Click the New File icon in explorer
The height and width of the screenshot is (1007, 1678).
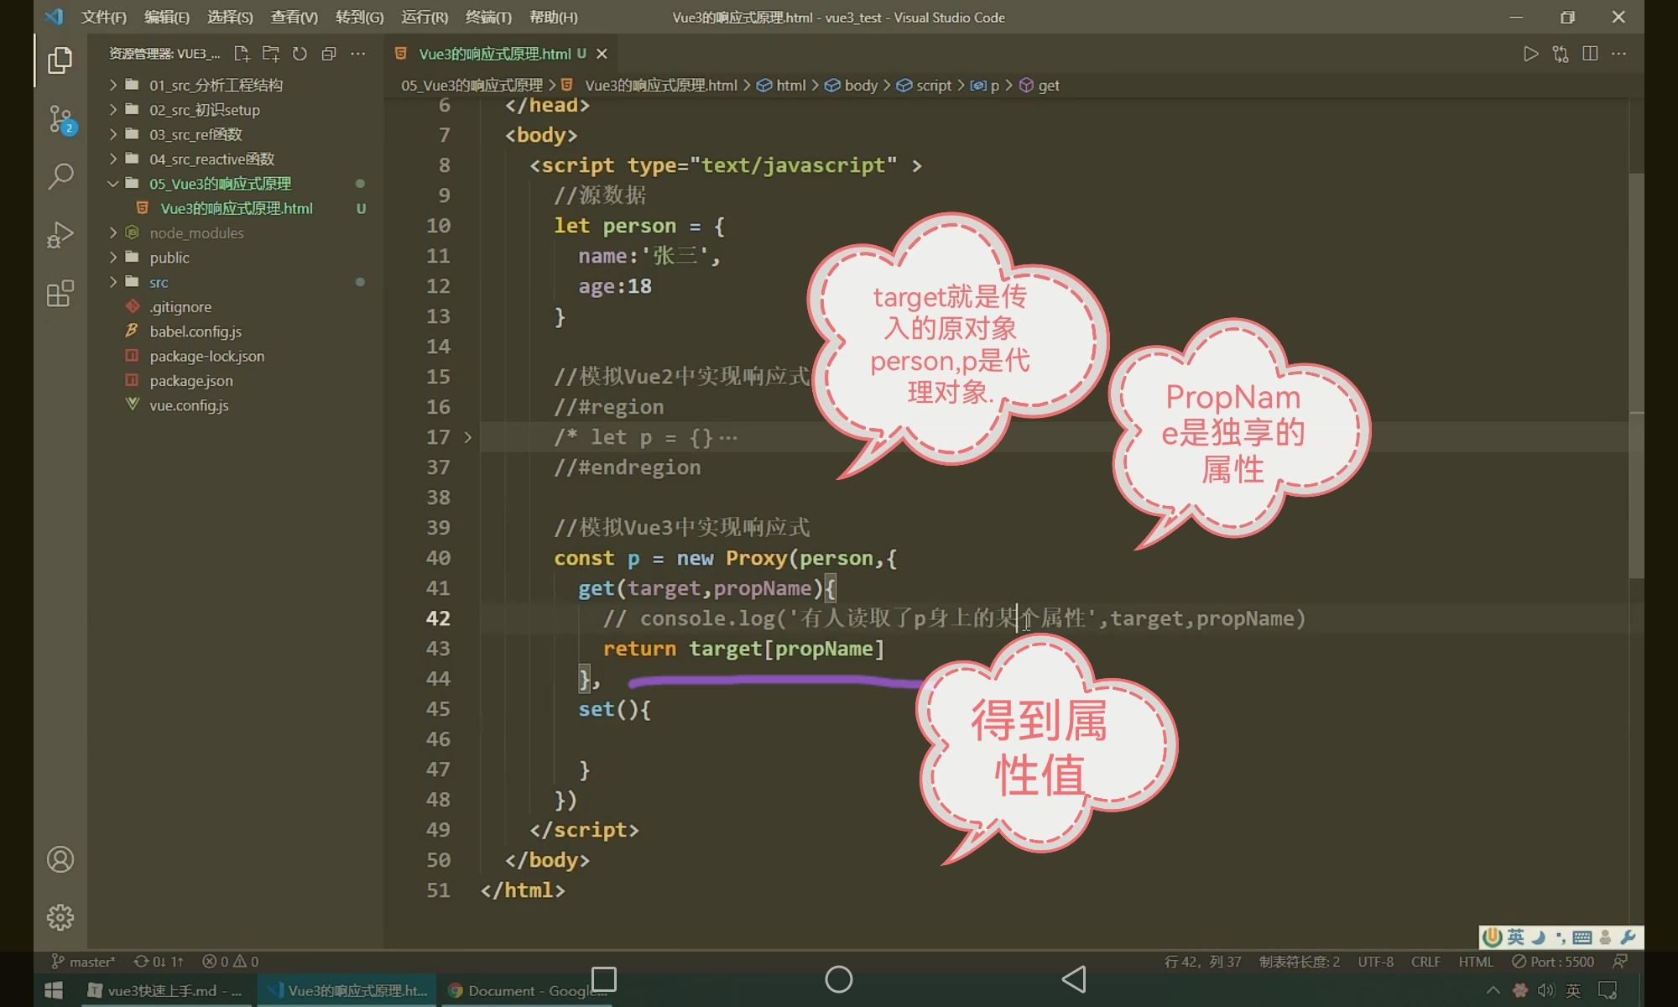click(x=242, y=54)
